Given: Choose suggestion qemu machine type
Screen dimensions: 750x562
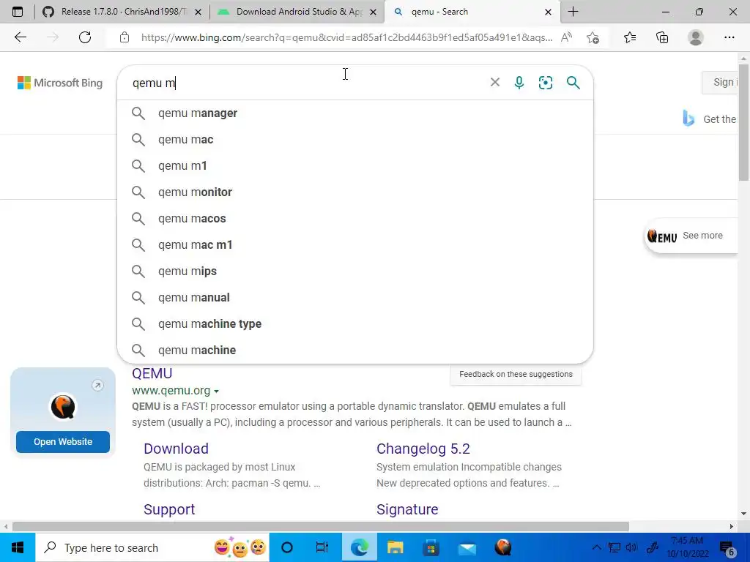Looking at the screenshot, I should [355, 323].
